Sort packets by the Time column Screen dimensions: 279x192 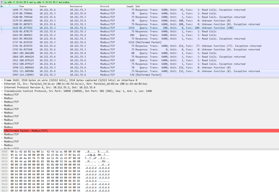pos(22,6)
